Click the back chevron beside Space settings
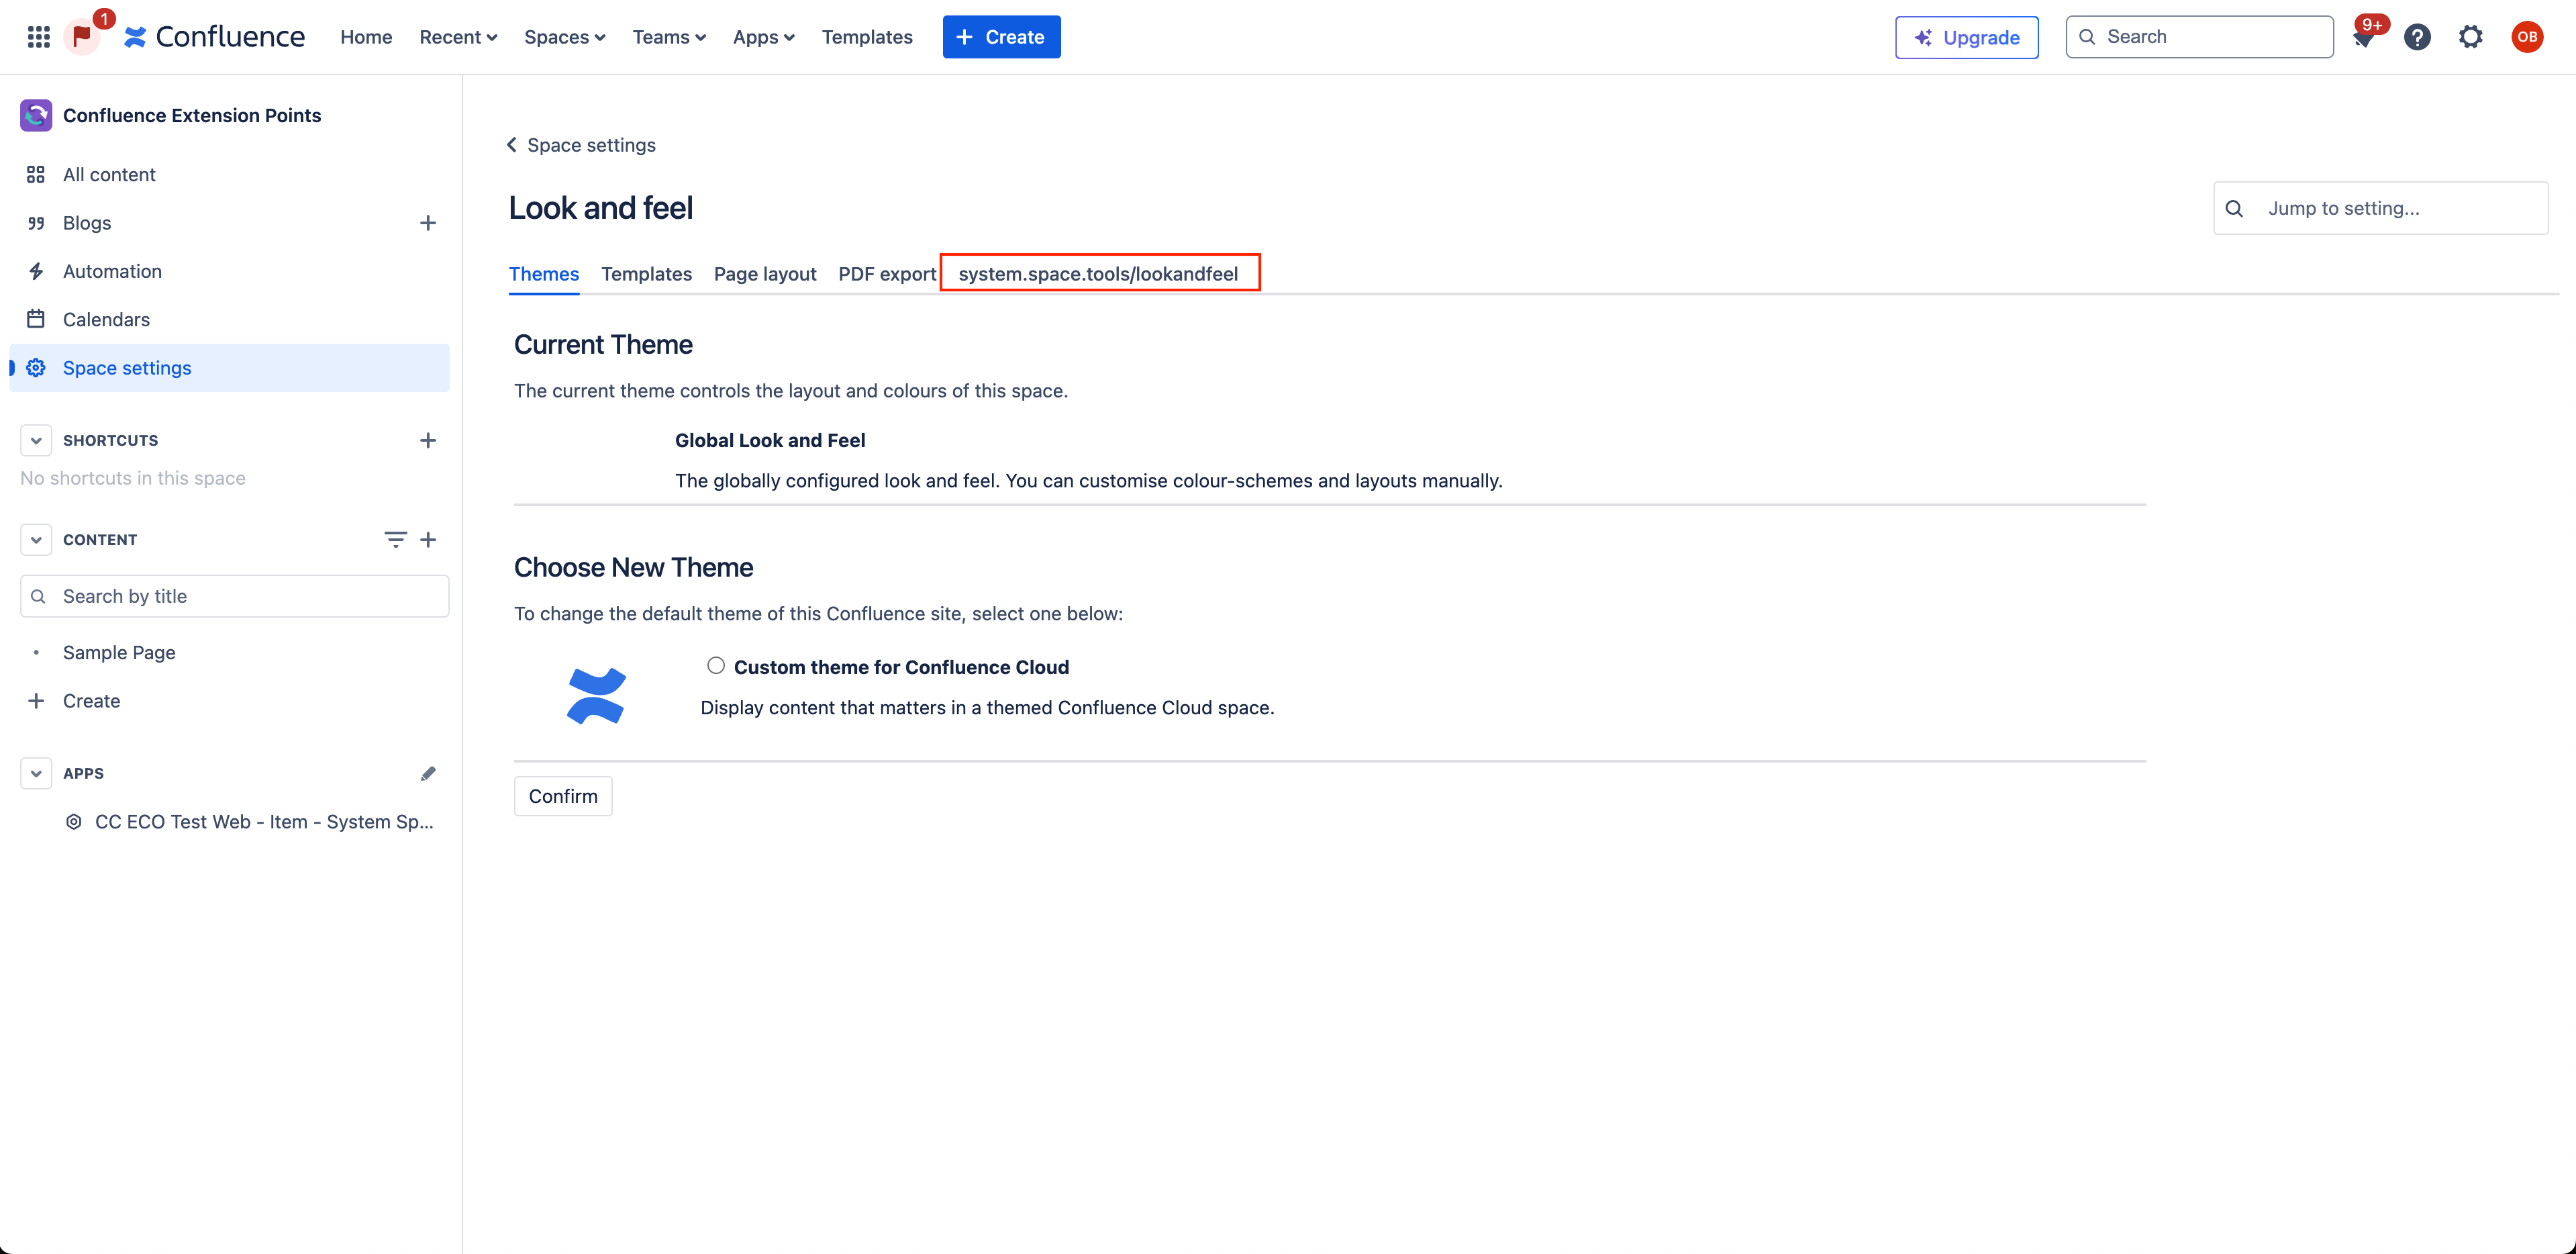Image resolution: width=2576 pixels, height=1254 pixels. coord(512,145)
